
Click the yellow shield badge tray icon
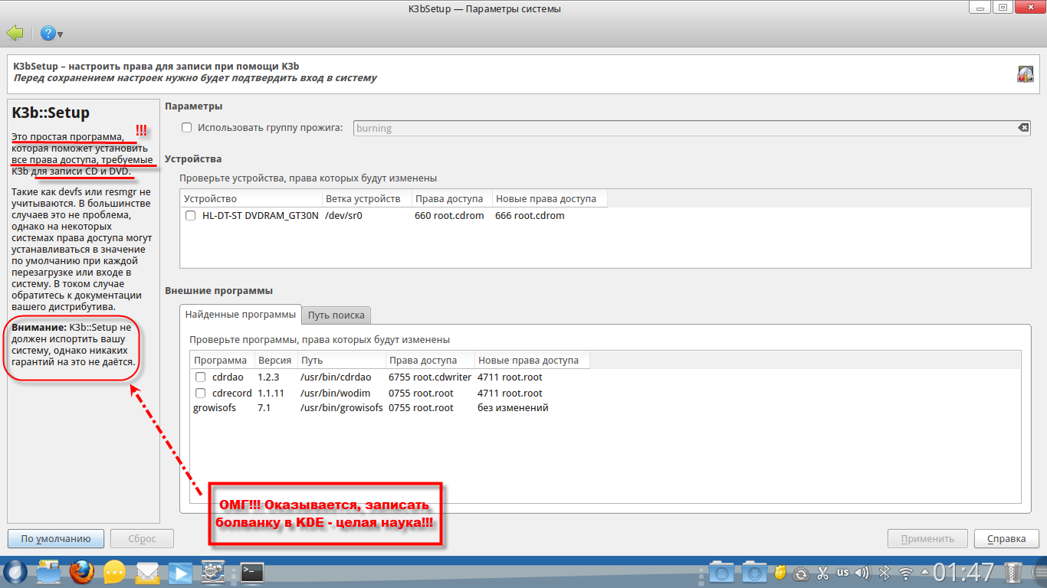coord(780,573)
